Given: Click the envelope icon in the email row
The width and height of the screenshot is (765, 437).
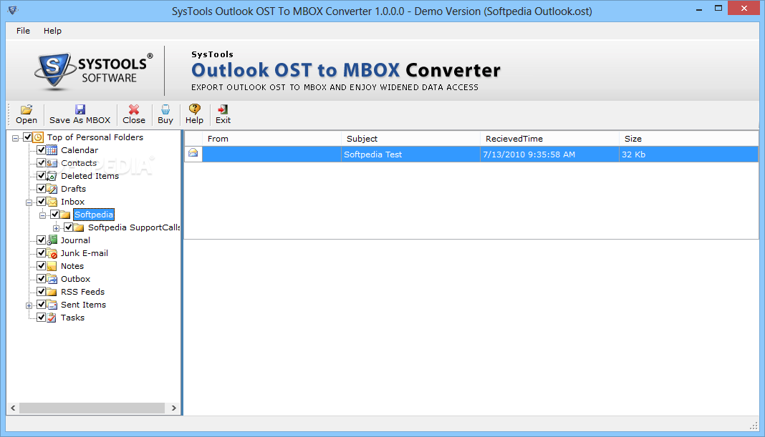Looking at the screenshot, I should click(193, 154).
